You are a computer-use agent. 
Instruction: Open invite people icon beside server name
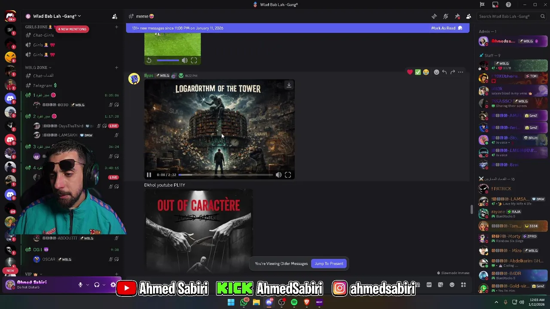(115, 16)
